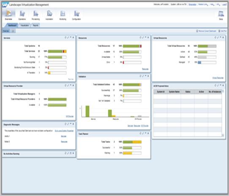Open the Overview section icon
The height and width of the screenshot is (196, 229).
click(8, 14)
